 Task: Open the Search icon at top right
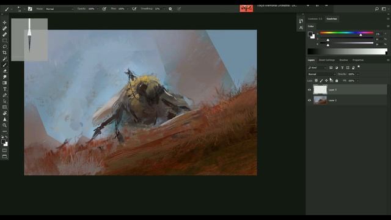(x=376, y=9)
